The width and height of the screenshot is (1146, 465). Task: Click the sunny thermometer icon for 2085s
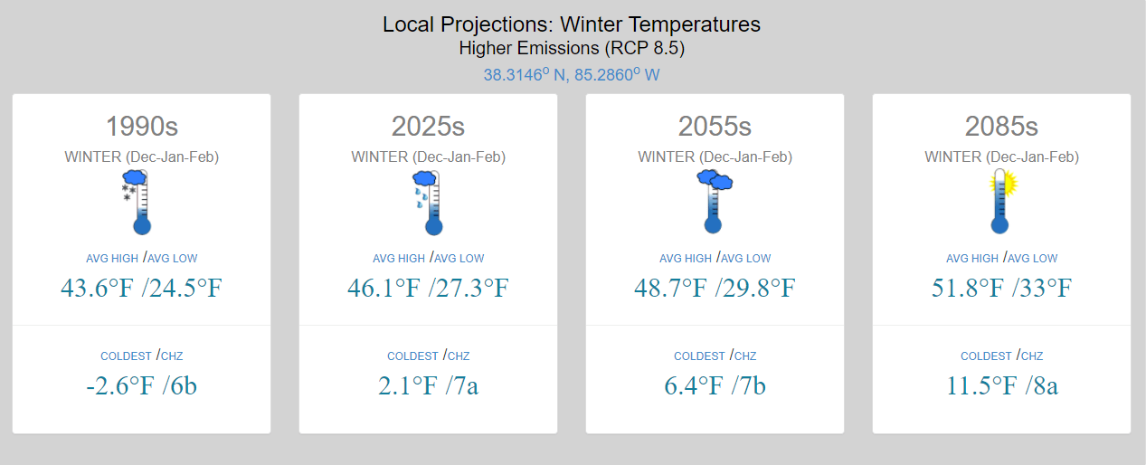click(x=1001, y=203)
